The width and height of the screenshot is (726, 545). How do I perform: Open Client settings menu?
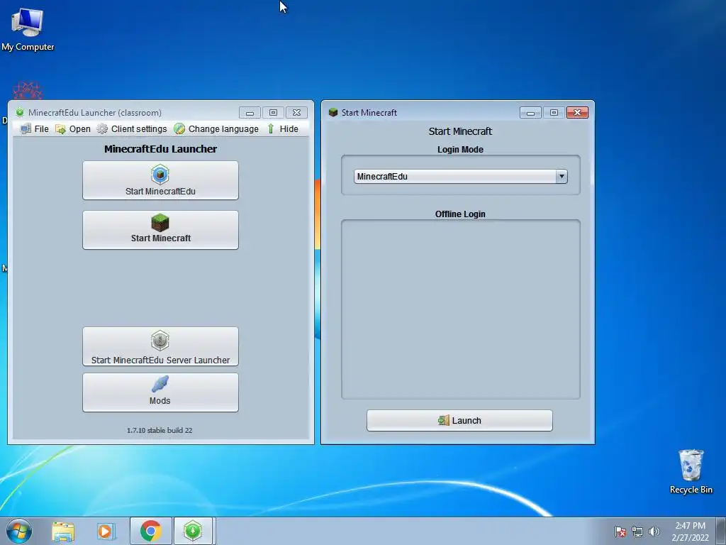point(132,129)
